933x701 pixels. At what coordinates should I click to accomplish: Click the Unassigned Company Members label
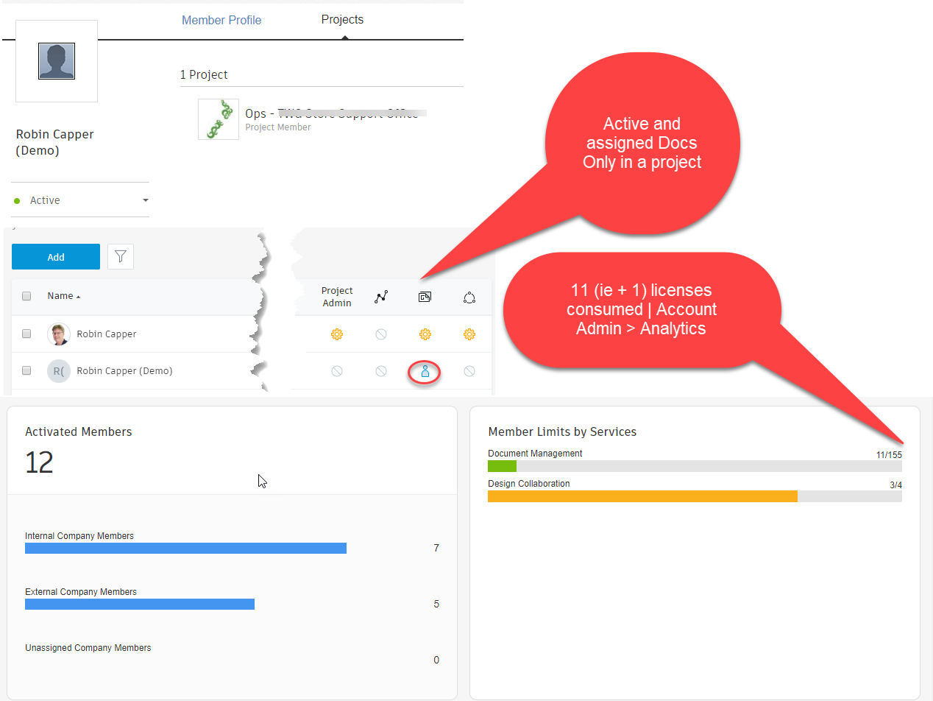click(88, 648)
